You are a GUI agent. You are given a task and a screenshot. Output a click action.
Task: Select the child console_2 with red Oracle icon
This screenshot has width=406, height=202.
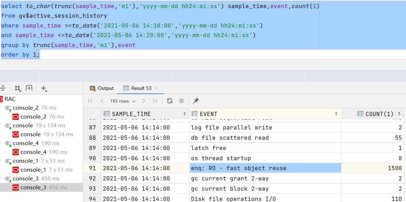click(38, 117)
